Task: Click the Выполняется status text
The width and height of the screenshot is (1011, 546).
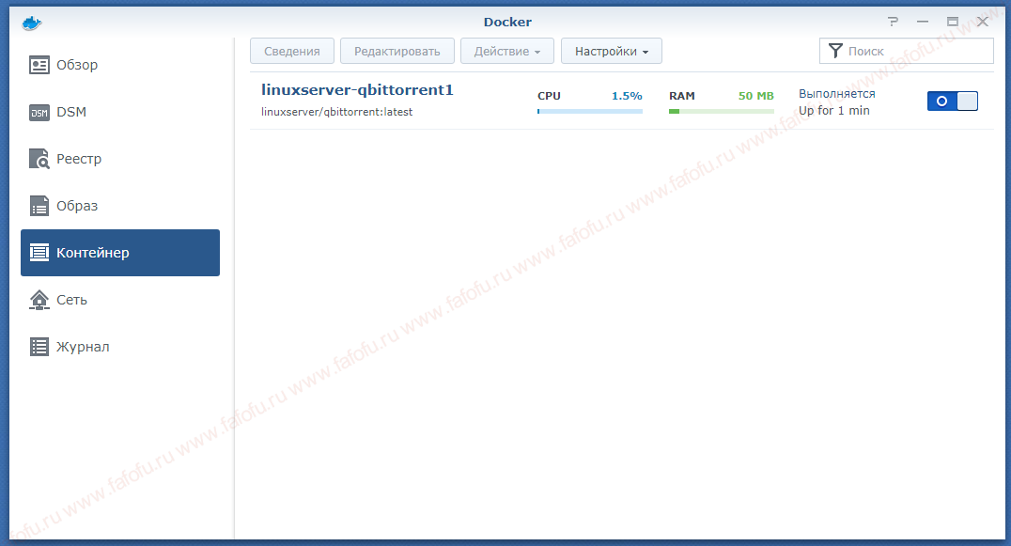Action: 837,94
